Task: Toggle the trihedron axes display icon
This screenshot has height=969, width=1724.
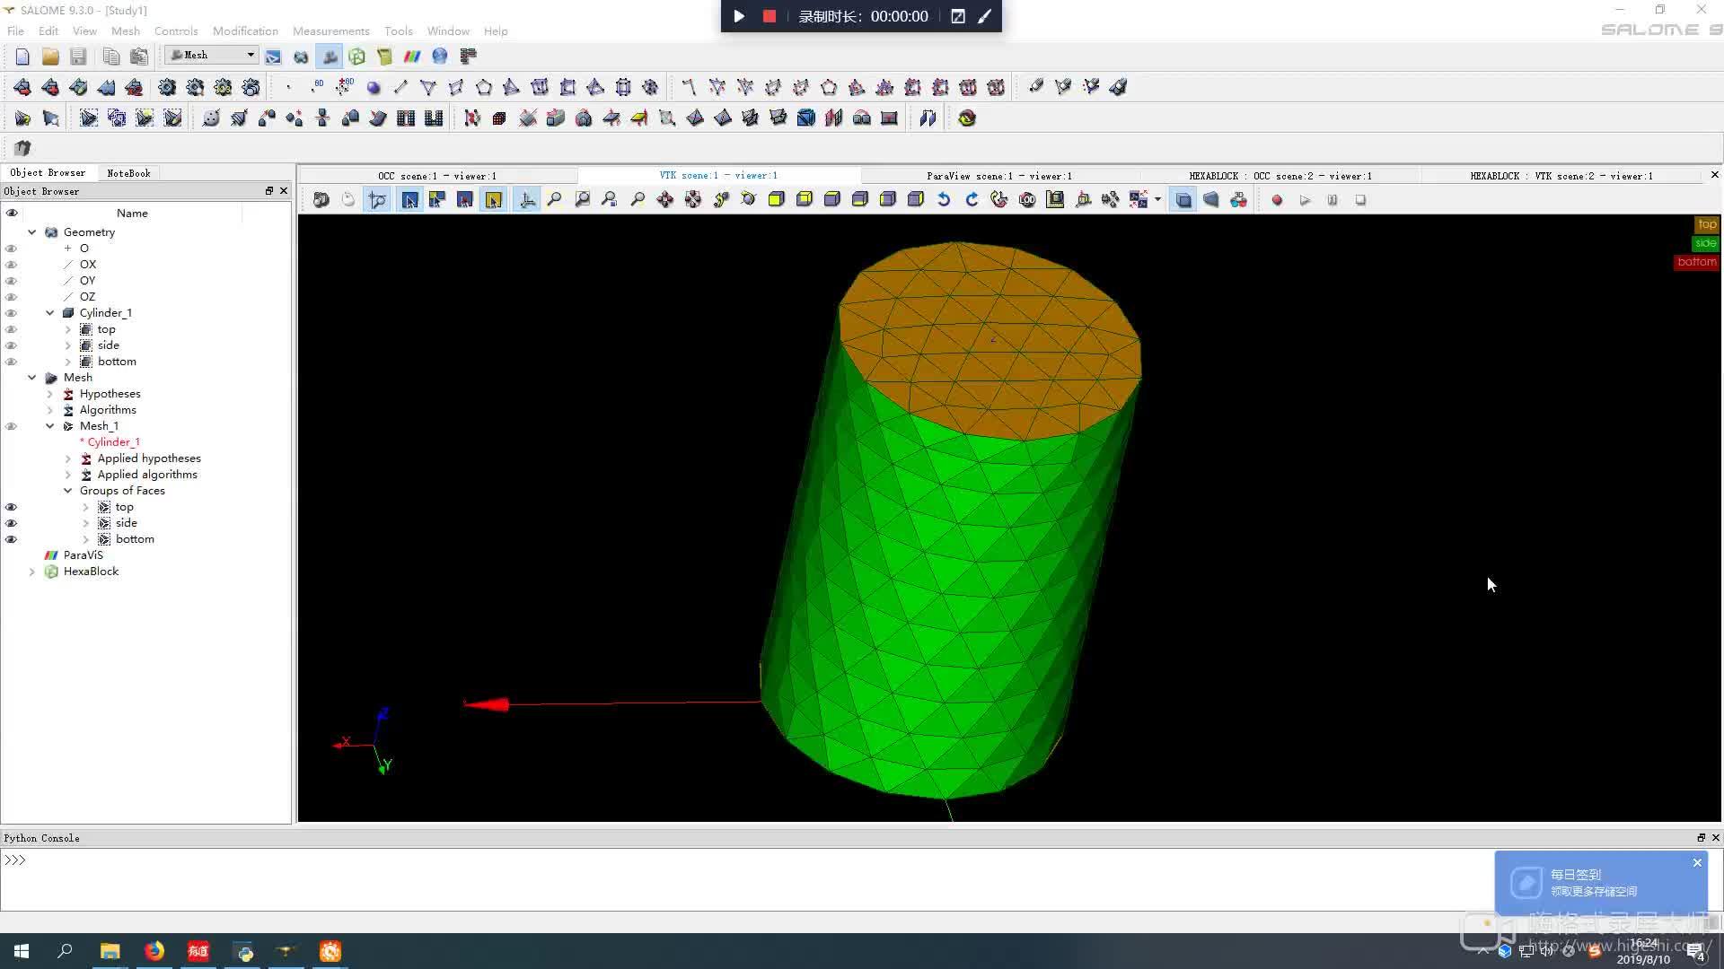Action: [527, 200]
